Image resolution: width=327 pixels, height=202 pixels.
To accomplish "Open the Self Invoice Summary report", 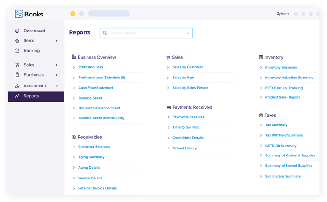I will point(283,176).
